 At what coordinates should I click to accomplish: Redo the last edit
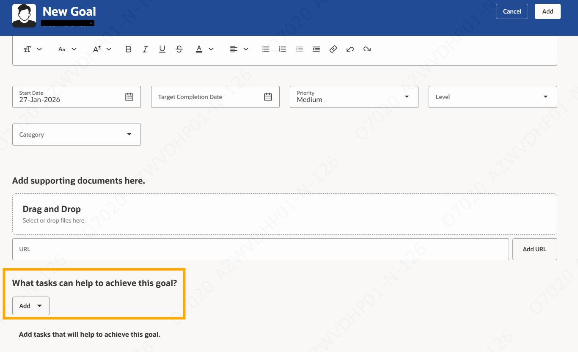(x=367, y=49)
